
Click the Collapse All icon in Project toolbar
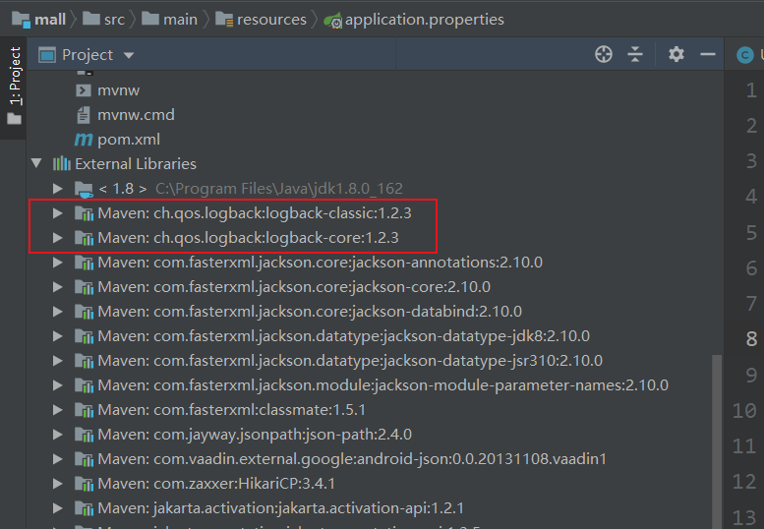[x=635, y=54]
